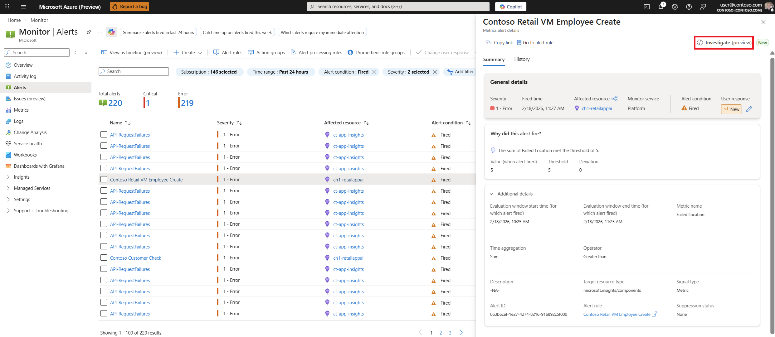Screen dimensions: 775x337
Task: Click the portal settings gear icon
Action: tap(675, 7)
